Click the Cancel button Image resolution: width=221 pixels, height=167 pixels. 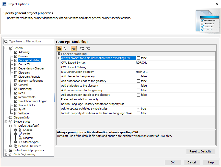(192, 162)
